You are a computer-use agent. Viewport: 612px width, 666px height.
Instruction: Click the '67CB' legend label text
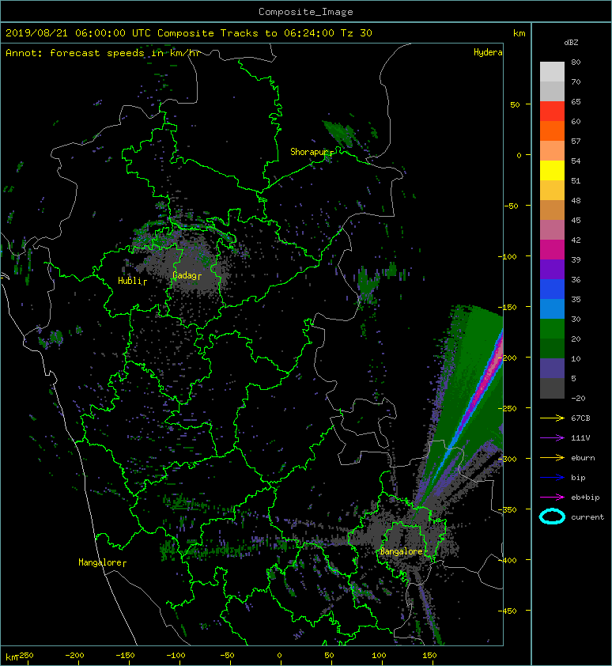point(580,418)
